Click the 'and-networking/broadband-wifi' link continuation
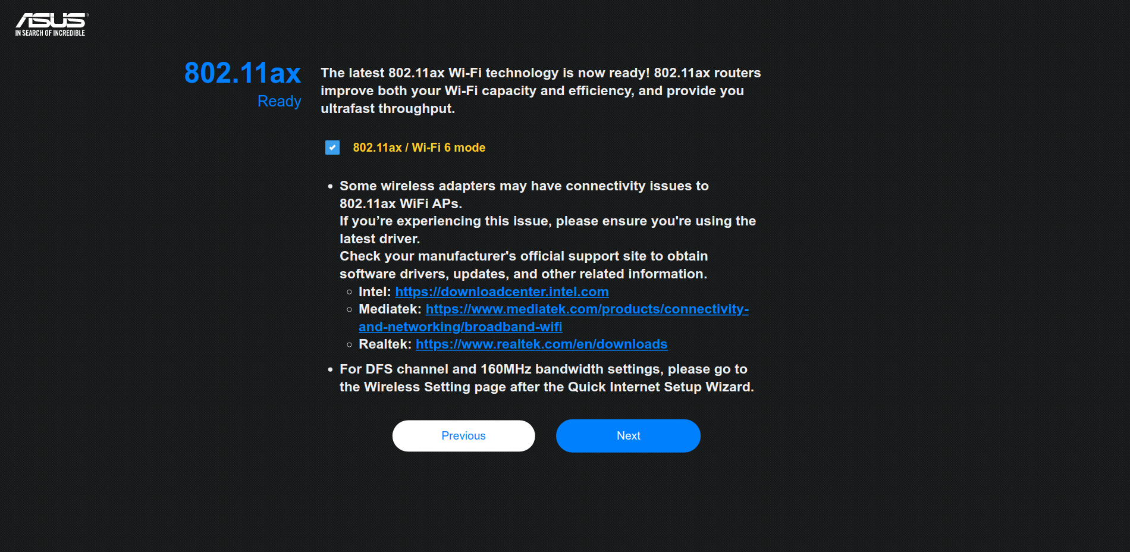This screenshot has height=552, width=1130. click(x=460, y=327)
